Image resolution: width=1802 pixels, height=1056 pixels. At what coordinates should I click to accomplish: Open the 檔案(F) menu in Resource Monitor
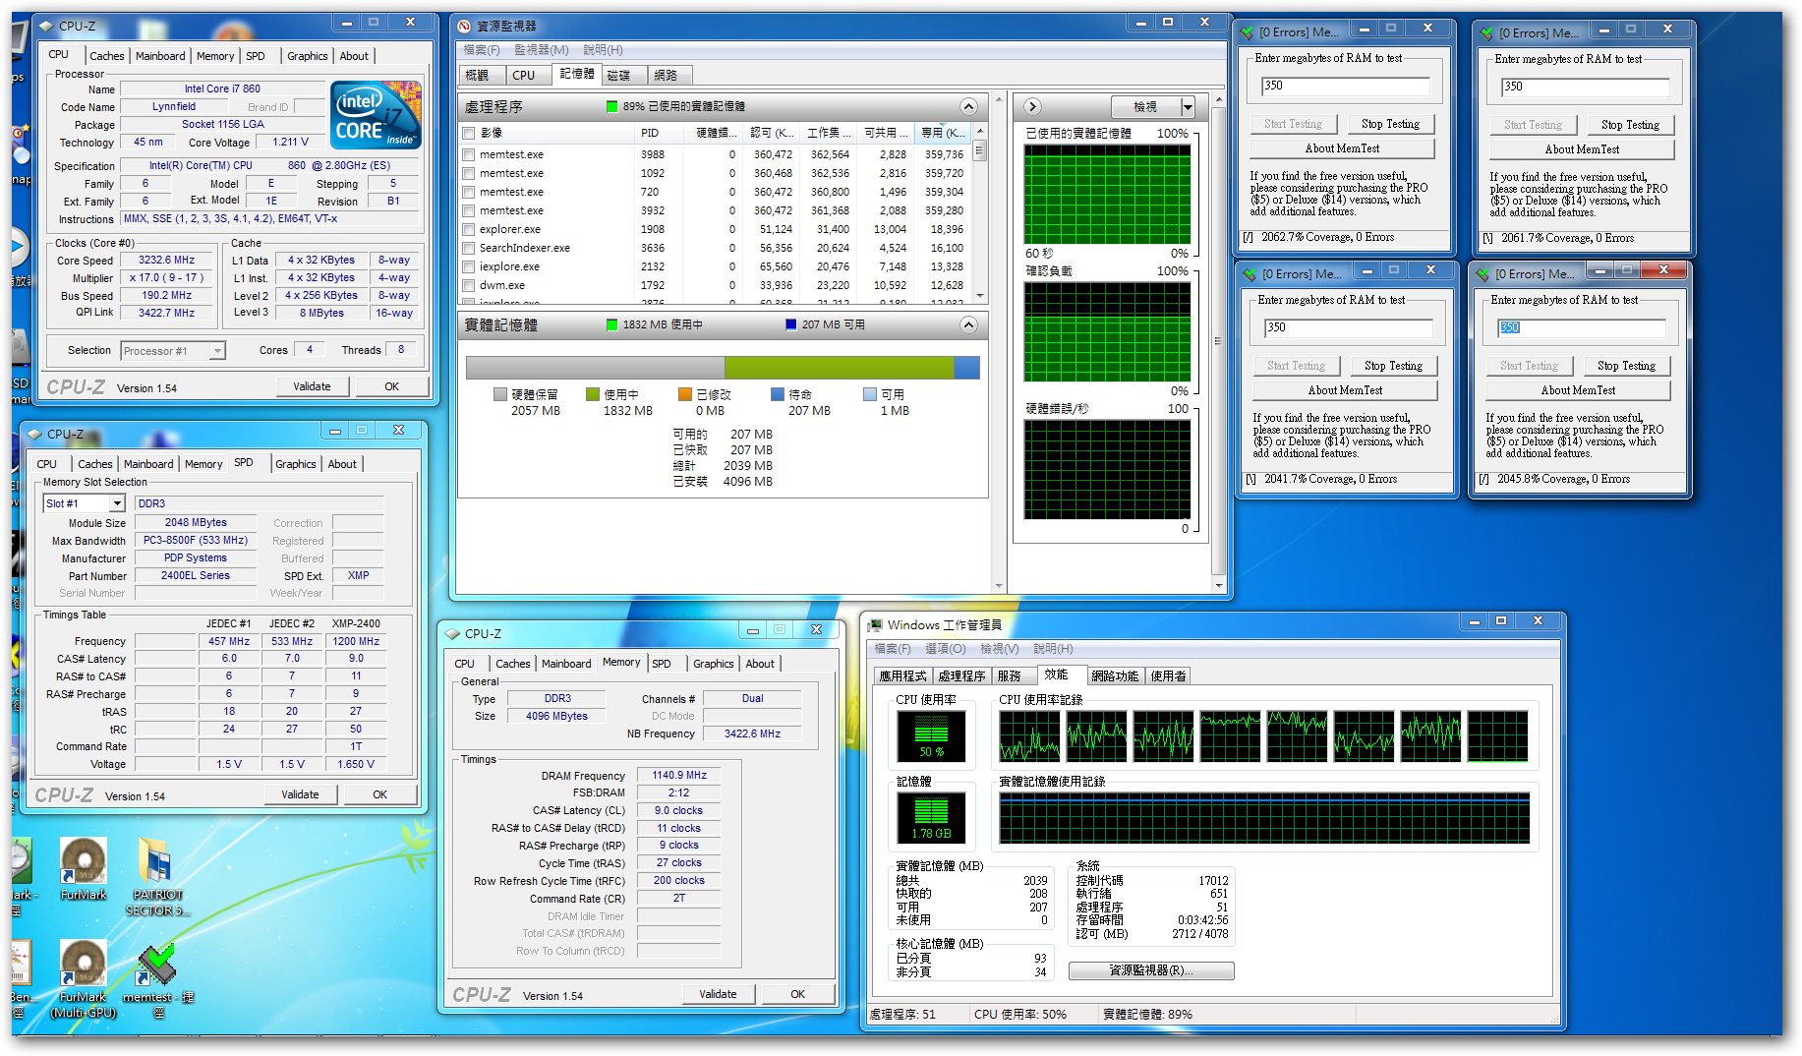coord(482,49)
